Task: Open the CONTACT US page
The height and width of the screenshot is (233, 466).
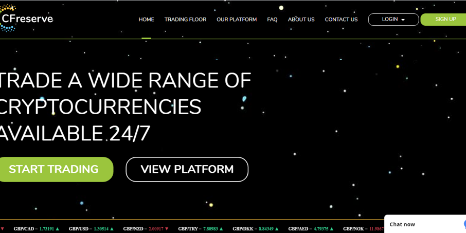Action: point(341,20)
